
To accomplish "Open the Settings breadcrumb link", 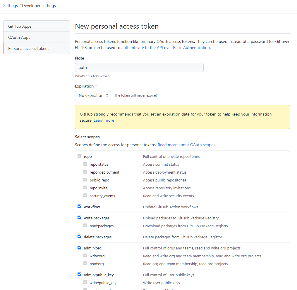I will (x=11, y=6).
